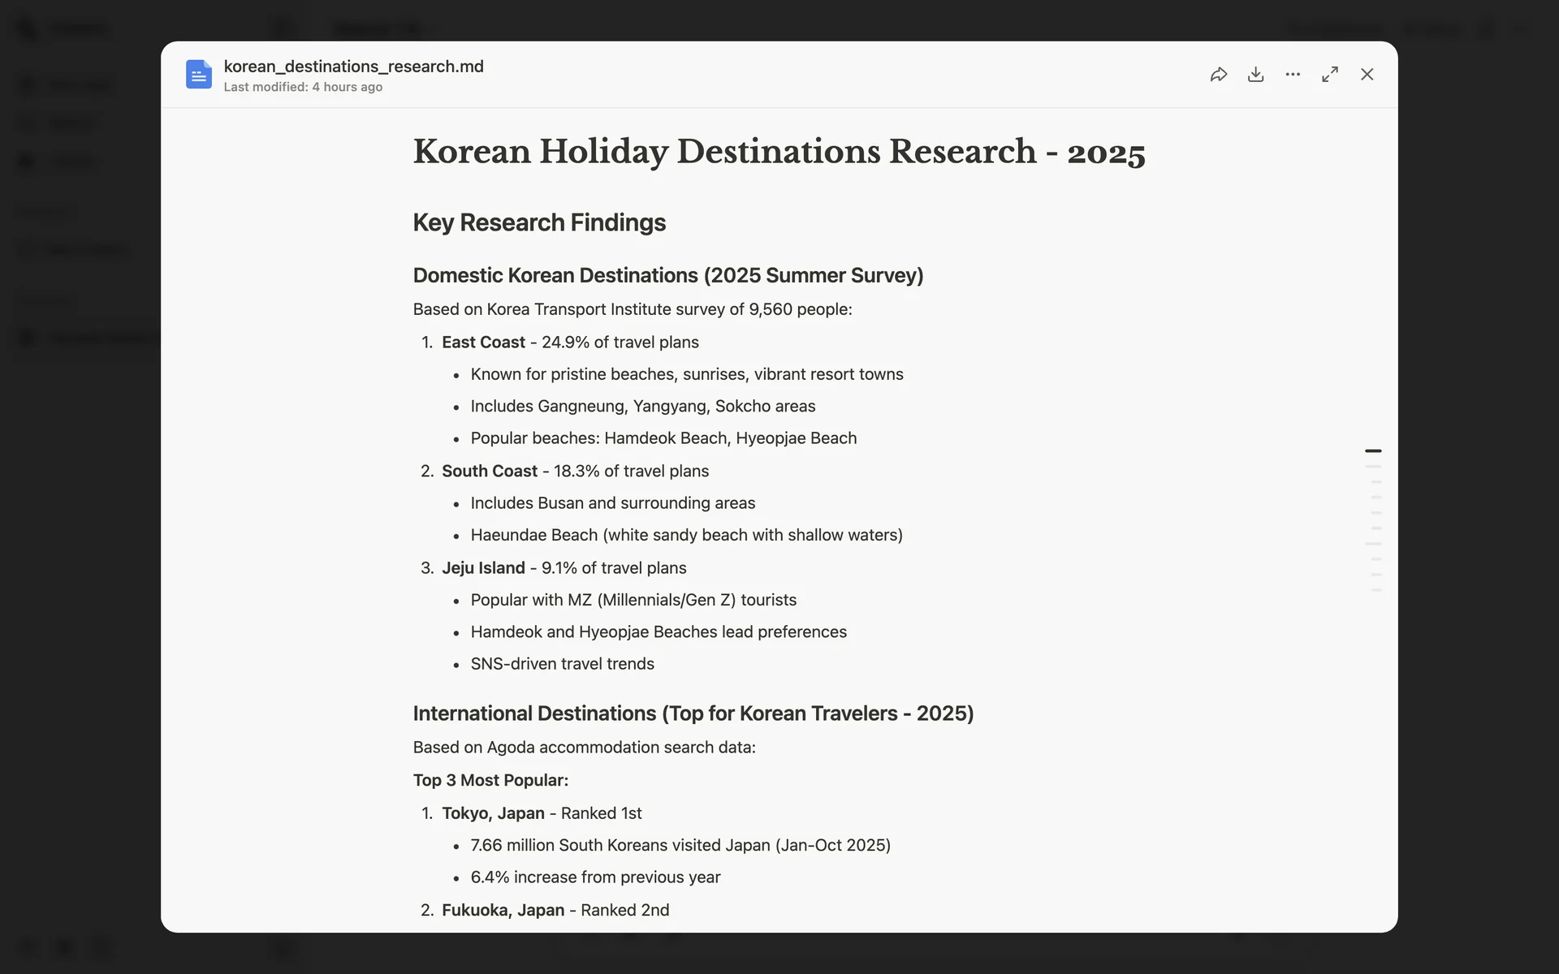
Task: Click the dark active outline marker
Action: [1373, 450]
